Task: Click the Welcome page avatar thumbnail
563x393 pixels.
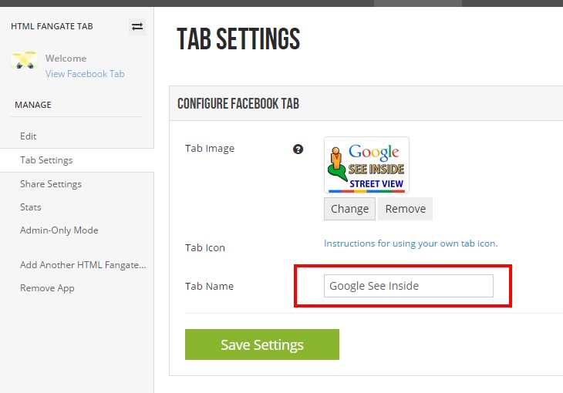Action: click(25, 60)
